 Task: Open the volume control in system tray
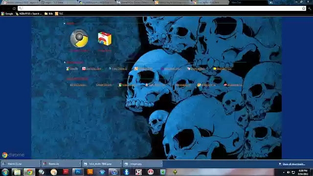point(289,172)
